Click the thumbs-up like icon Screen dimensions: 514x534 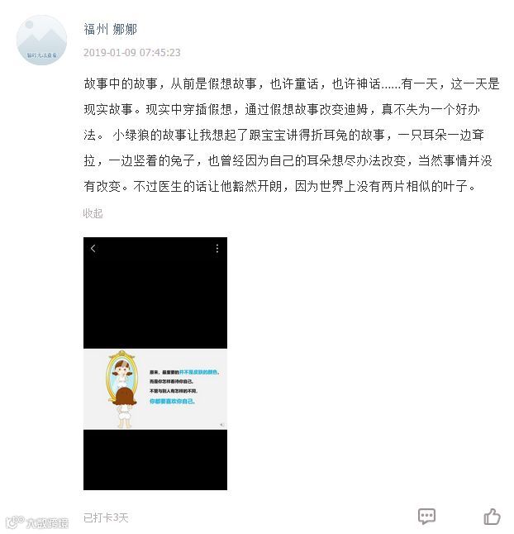[x=492, y=517]
